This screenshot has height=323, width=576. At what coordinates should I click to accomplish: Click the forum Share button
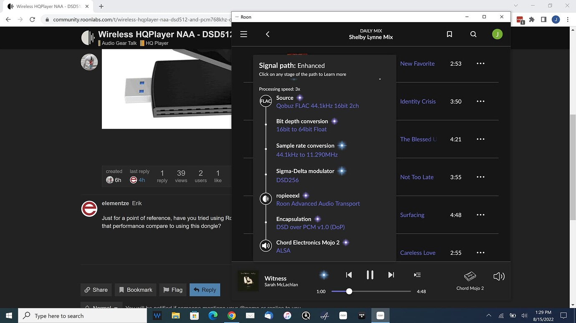pyautogui.click(x=96, y=290)
